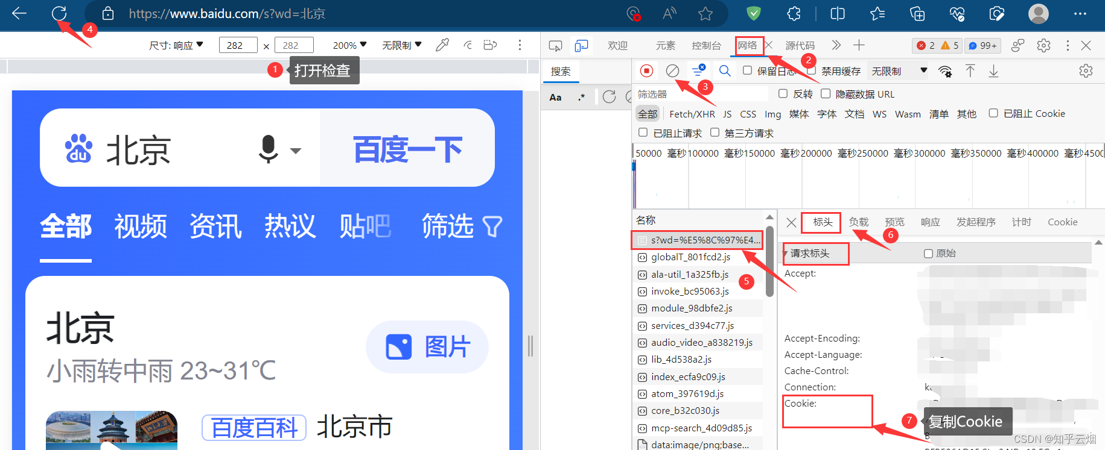
Task: Toggle 保留日志 checkbox
Action: pyautogui.click(x=747, y=70)
